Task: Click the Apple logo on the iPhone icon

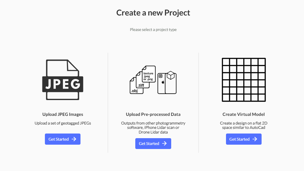Action: tap(163, 82)
